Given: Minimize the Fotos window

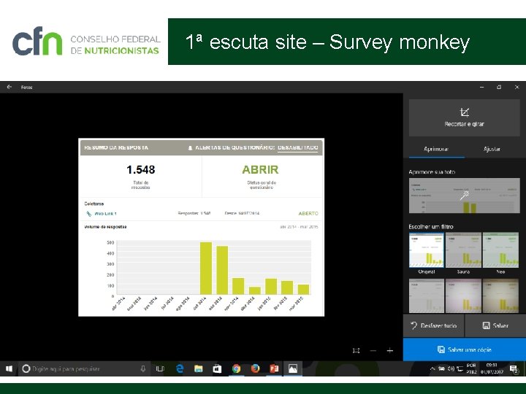Looking at the screenshot, I should tap(481, 87).
